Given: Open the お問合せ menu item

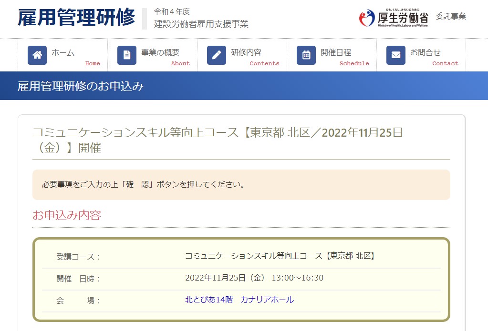Looking at the screenshot, I should (426, 52).
